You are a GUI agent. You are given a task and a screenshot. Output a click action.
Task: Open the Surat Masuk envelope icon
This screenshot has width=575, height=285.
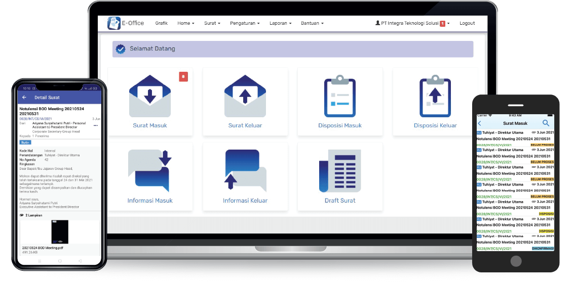click(150, 96)
